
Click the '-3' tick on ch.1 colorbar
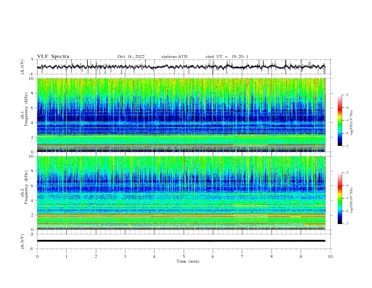click(346, 95)
